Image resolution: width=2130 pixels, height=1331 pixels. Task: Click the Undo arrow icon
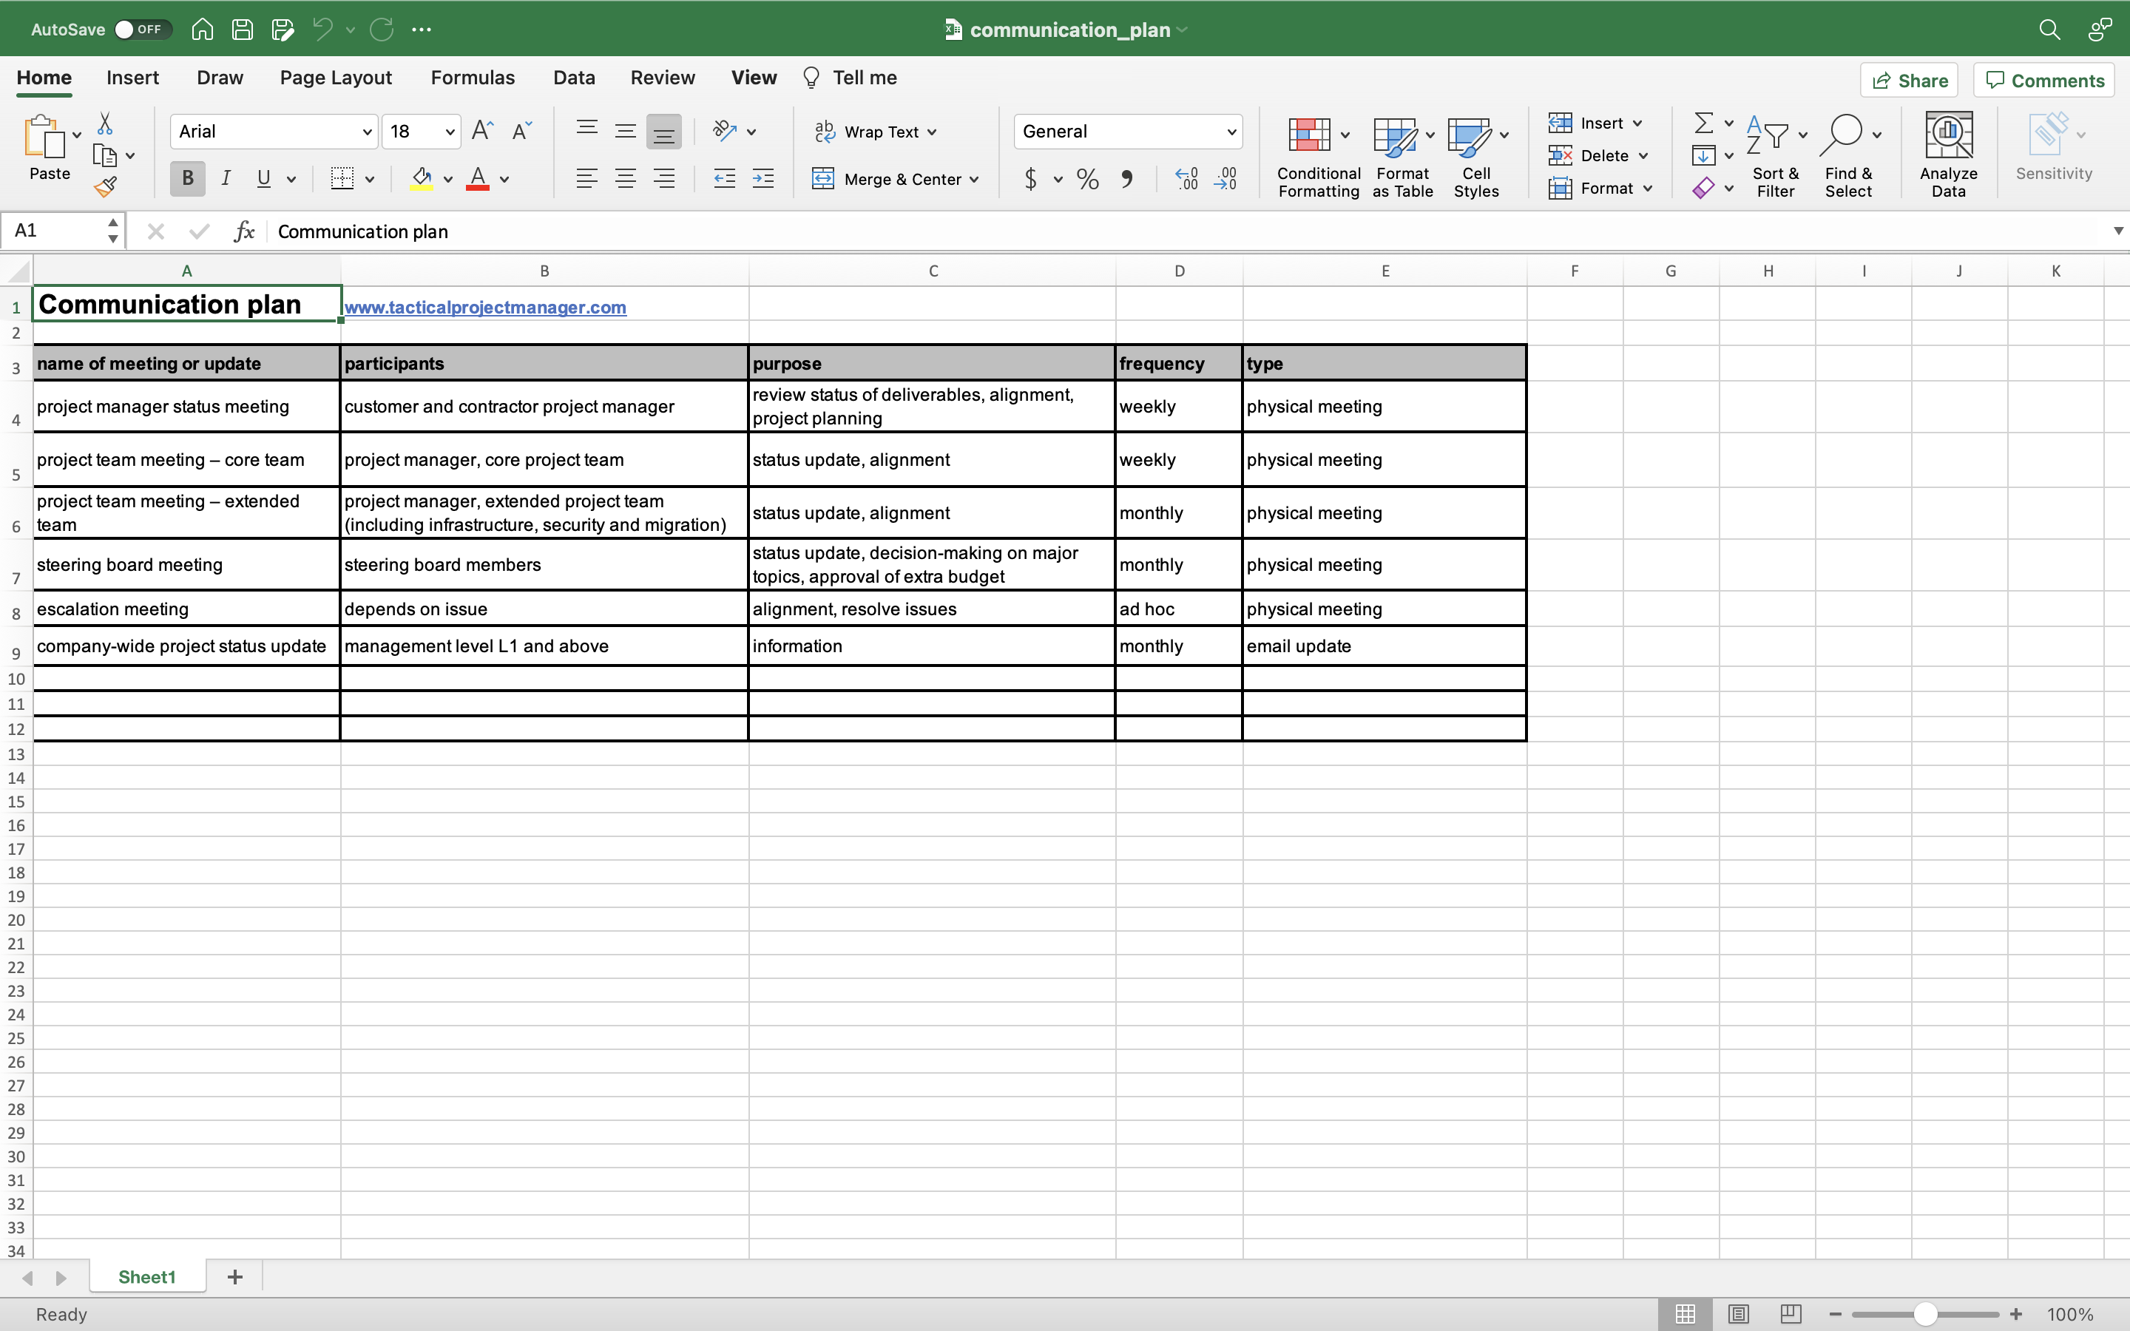coord(322,29)
